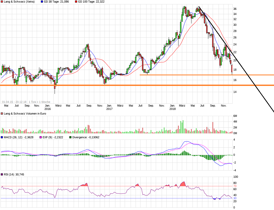Click the 14 price axis value
This screenshot has width=274, height=210.
click(235, 92)
